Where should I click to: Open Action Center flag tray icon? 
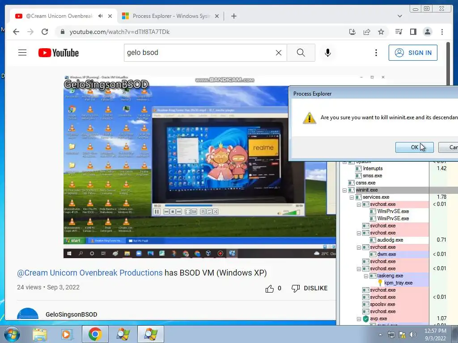pos(402,335)
